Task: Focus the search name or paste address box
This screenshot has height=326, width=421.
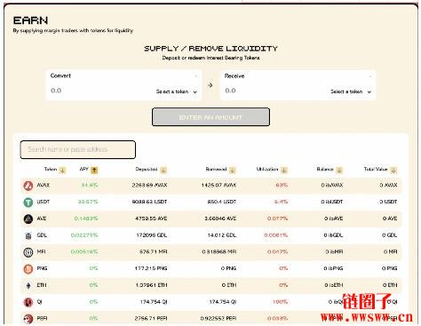Action: [x=78, y=149]
